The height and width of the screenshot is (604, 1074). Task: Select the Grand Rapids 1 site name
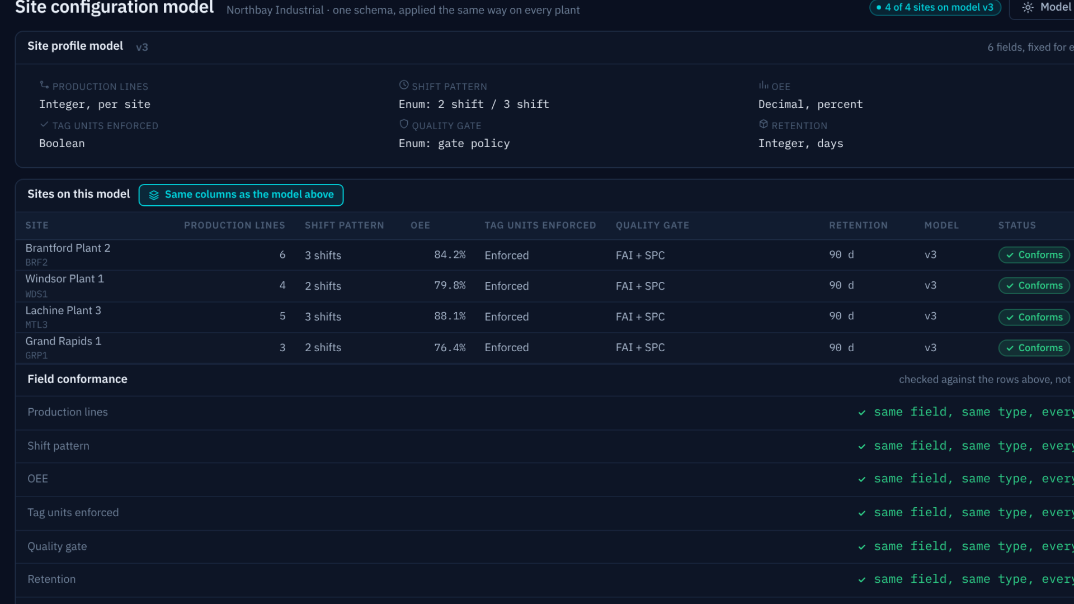[x=63, y=341]
